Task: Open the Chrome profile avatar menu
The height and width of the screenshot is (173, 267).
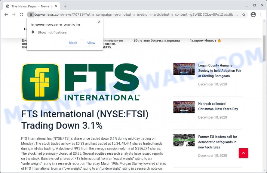Action: (x=253, y=14)
